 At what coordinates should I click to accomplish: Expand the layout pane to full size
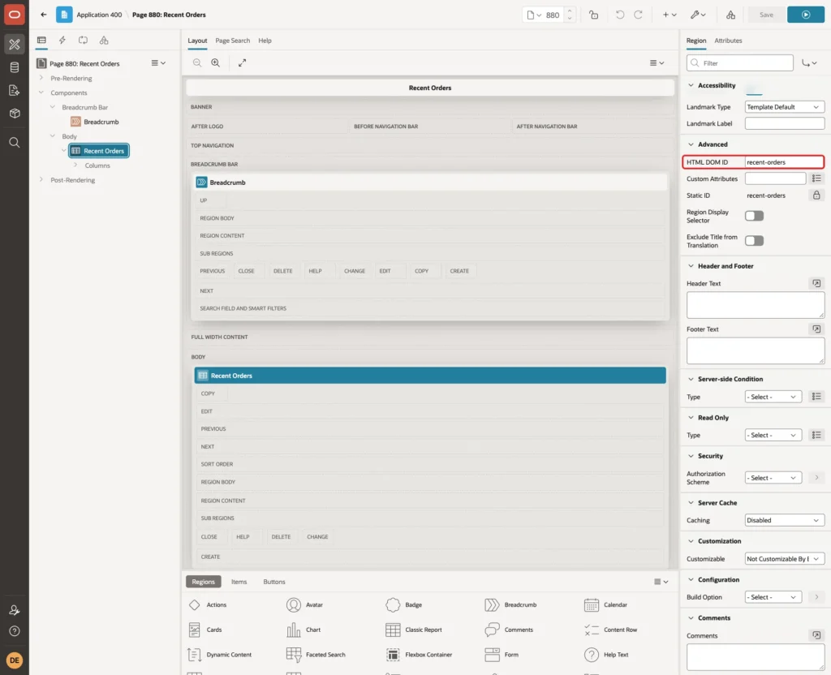(x=242, y=62)
